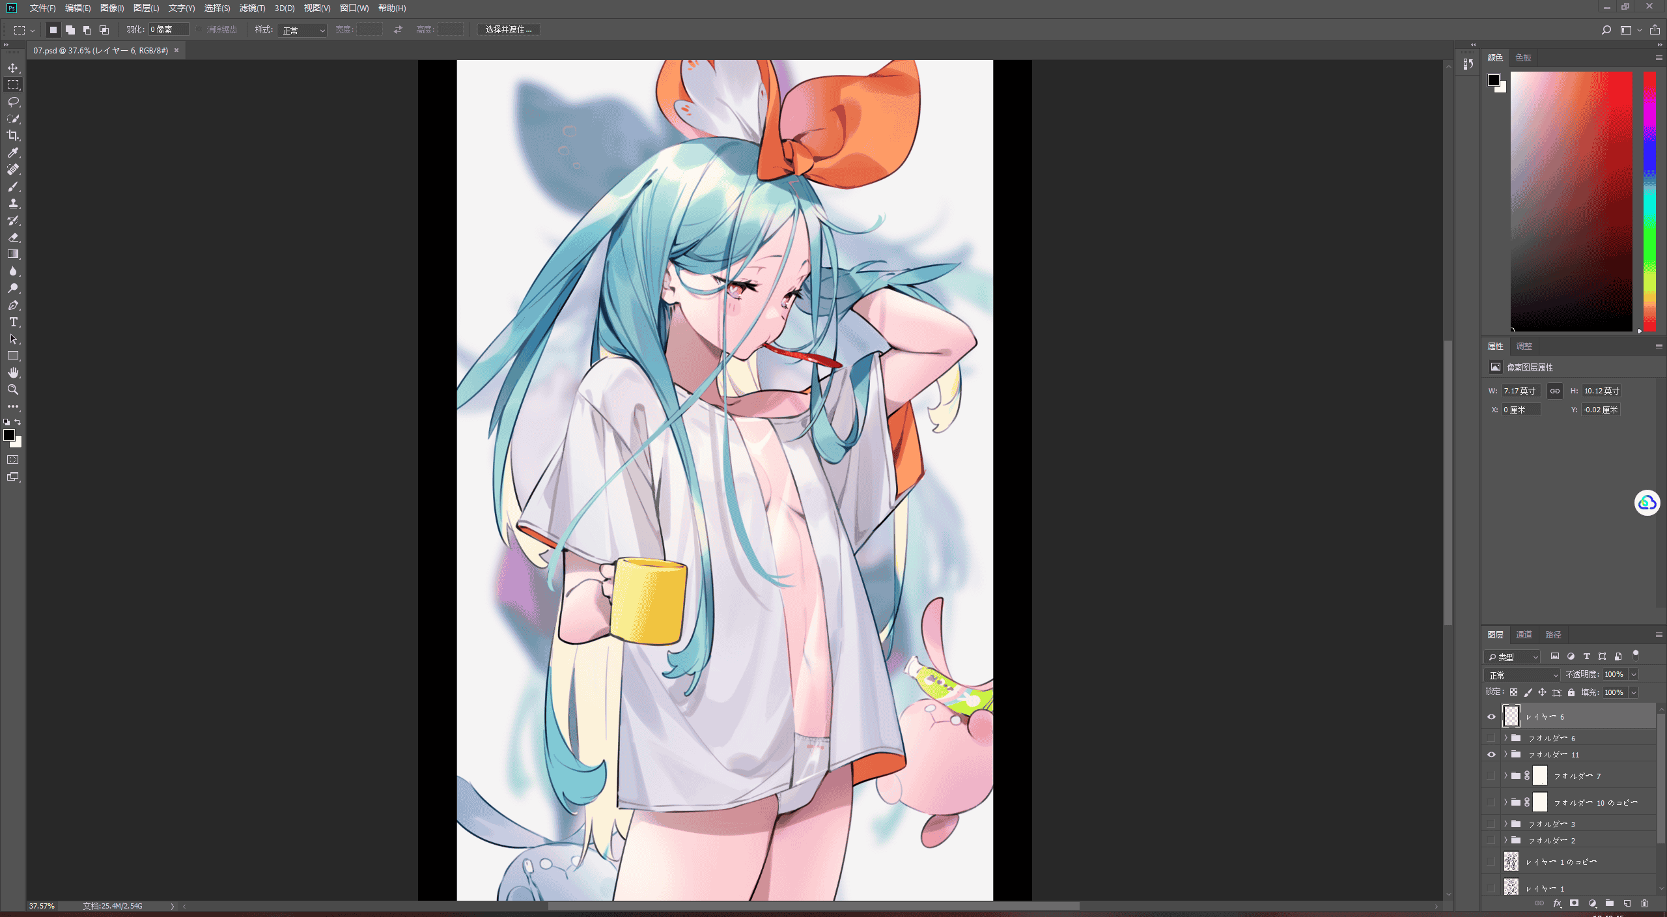
Task: Select the Eyedropper tool
Action: pos(13,152)
